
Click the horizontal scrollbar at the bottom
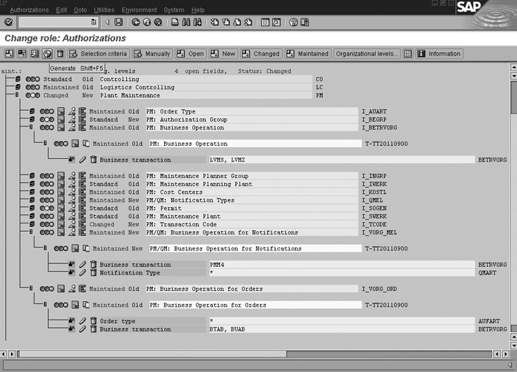click(x=255, y=353)
